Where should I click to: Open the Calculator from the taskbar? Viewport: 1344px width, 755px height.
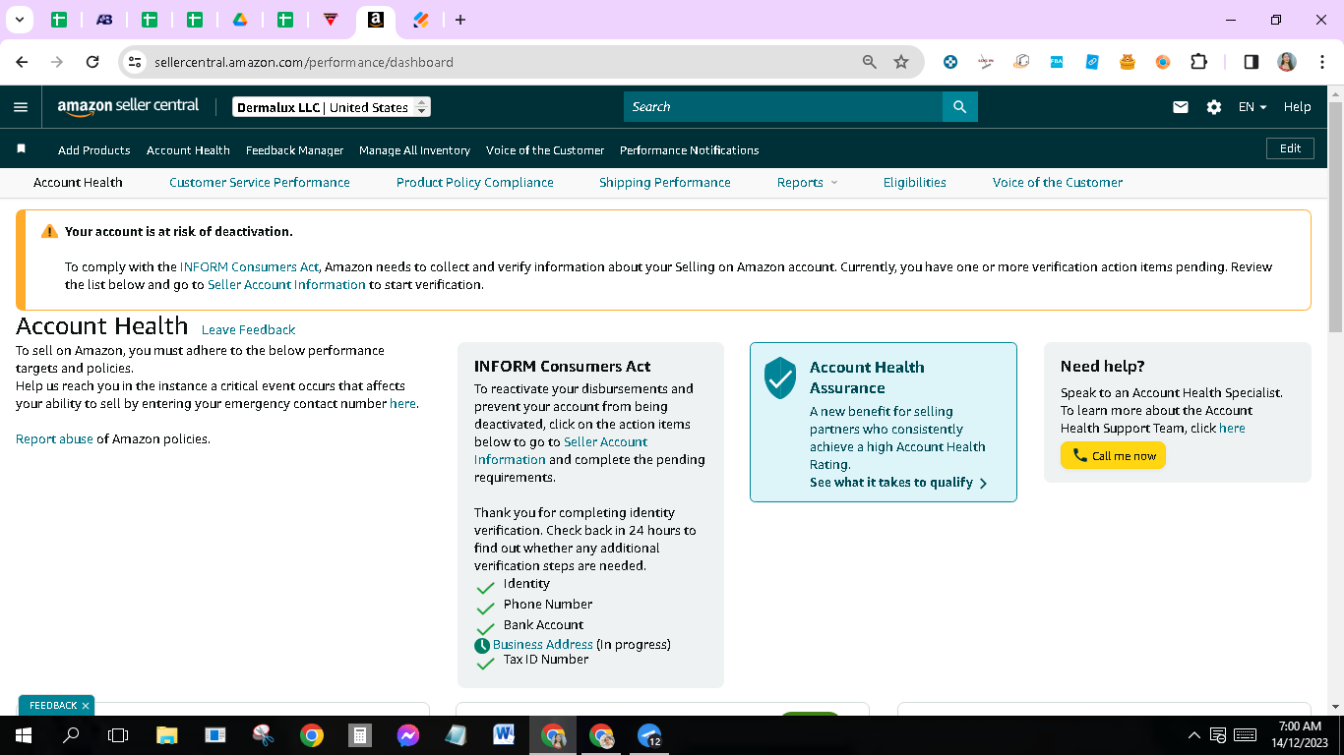tap(360, 734)
